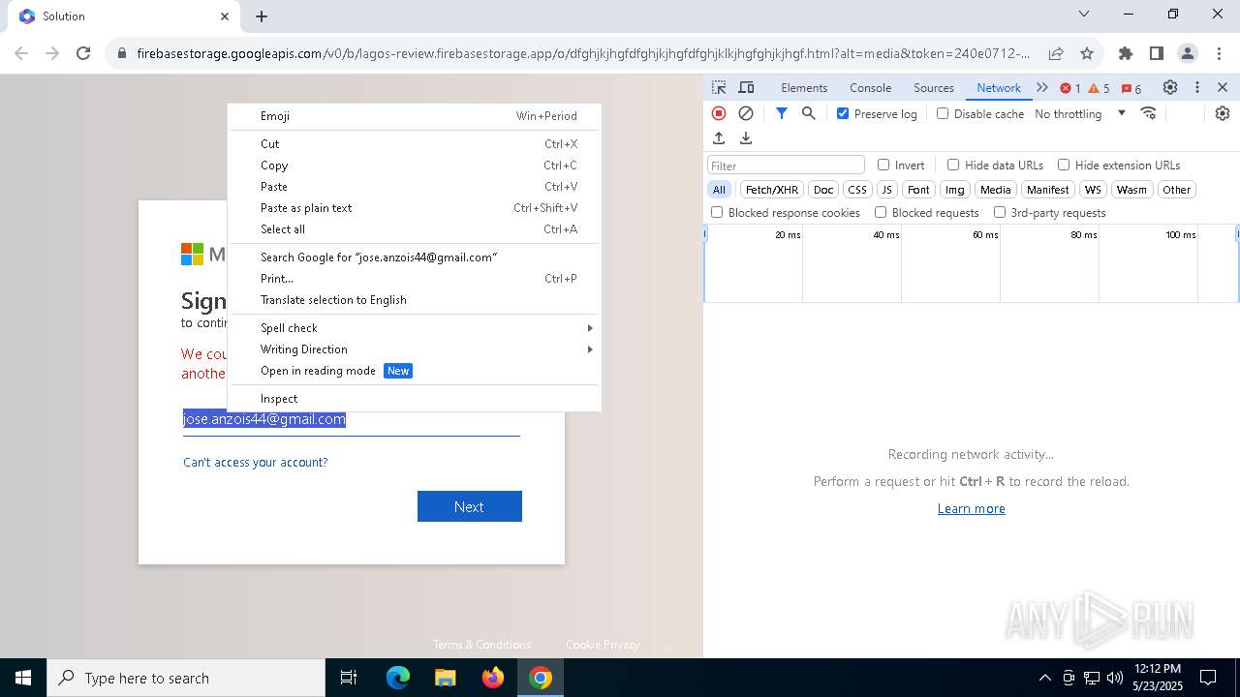Check Hide extension URLs
This screenshot has height=697, width=1240.
[x=1064, y=165]
